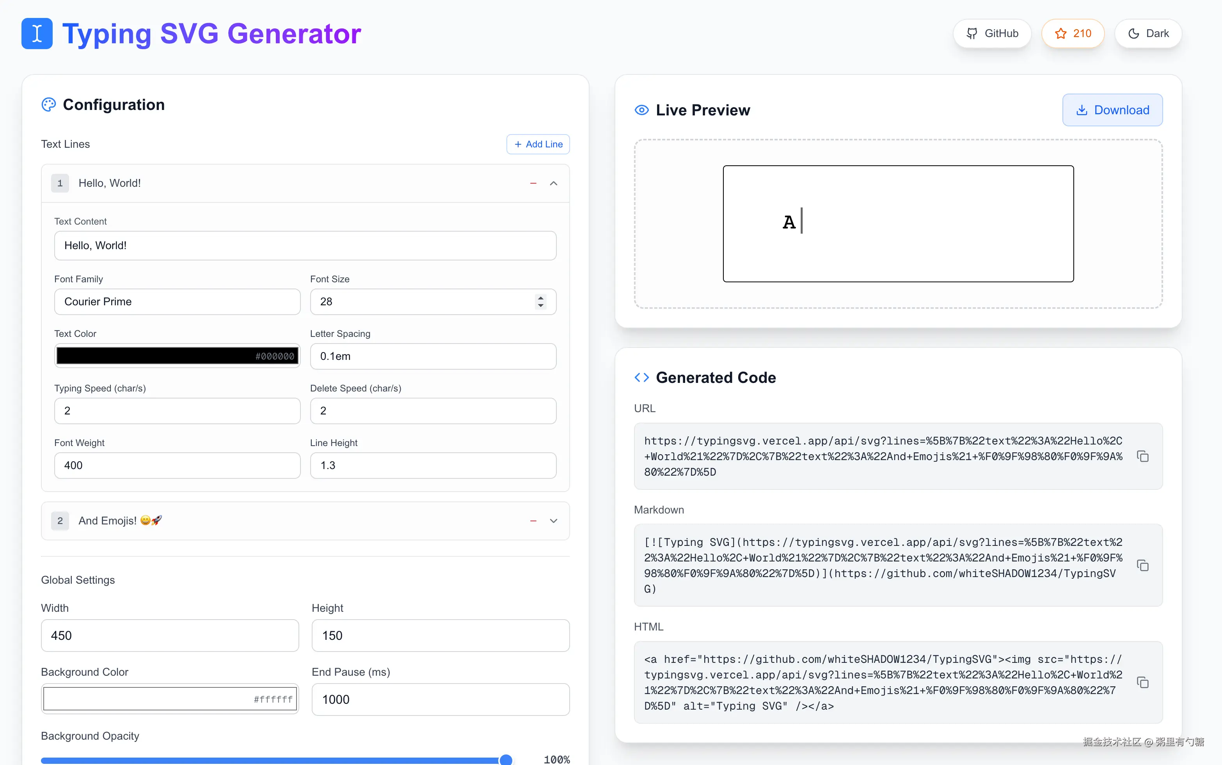Click the Typing SVG app logo icon
The width and height of the screenshot is (1222, 765).
tap(36, 34)
